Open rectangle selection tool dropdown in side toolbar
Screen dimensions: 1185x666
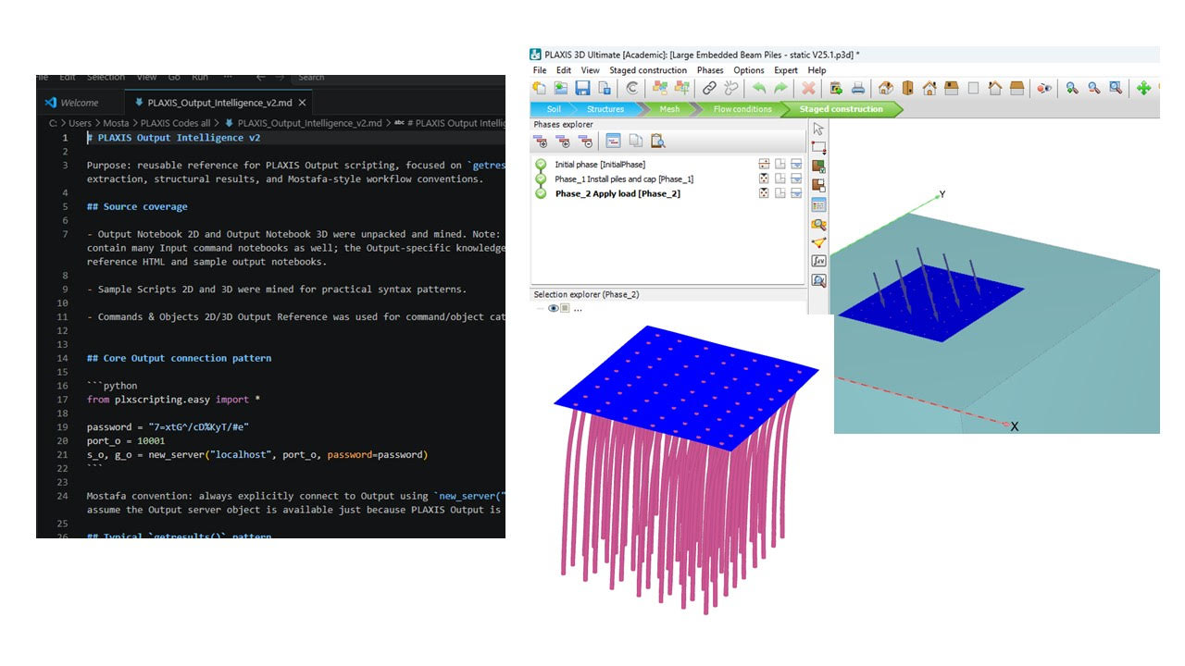tap(818, 148)
